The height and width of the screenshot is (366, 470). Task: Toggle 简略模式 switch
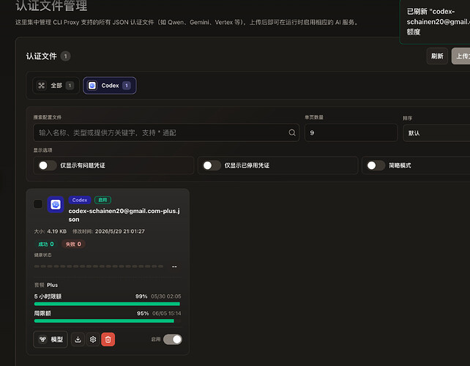tap(376, 165)
